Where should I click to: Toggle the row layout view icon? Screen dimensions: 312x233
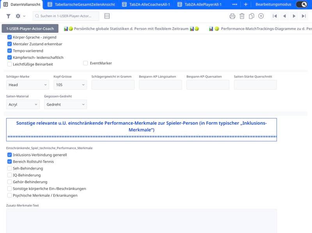click(x=107, y=16)
